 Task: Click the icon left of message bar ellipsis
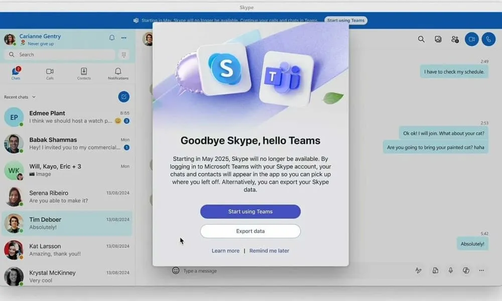point(466,270)
